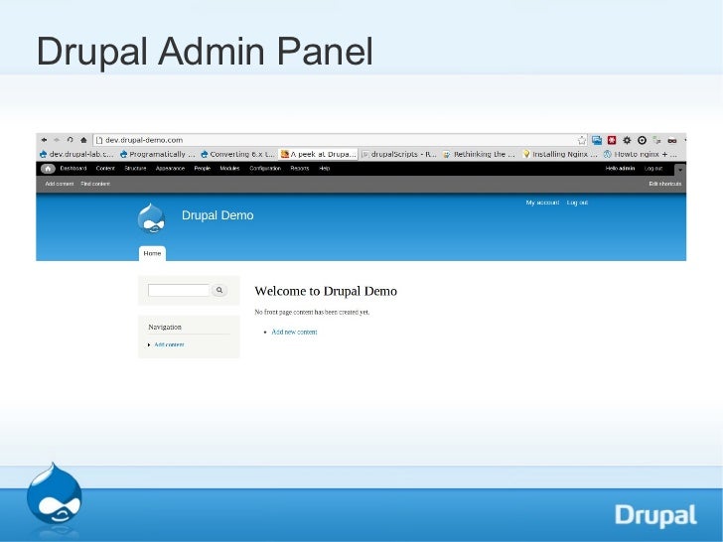Click the sunglasses extension icon
The image size is (723, 542).
coord(672,141)
